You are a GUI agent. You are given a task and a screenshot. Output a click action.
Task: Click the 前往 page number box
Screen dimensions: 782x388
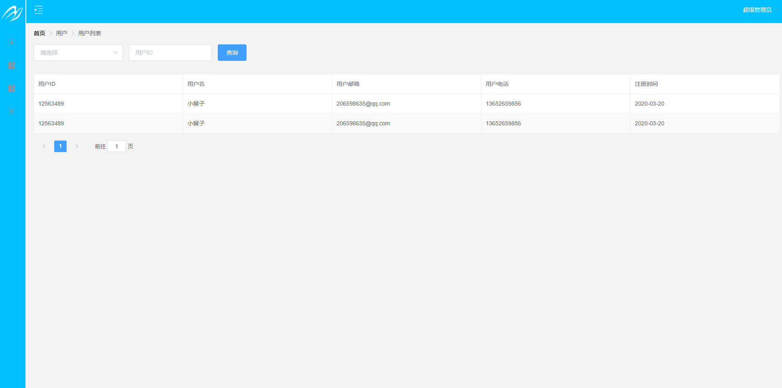tap(117, 146)
